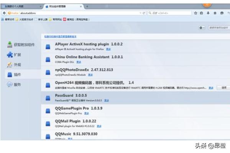Click the bookmark star icon in toolbar
Image resolution: width=230 pixels, height=153 pixels.
(x=195, y=13)
